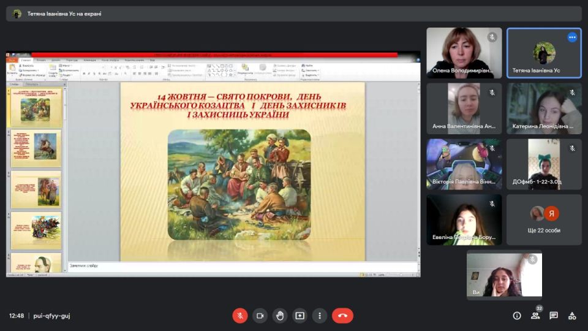Image resolution: width=588 pixels, height=331 pixels.
Task: Click the 'Ще 22 особи' tile
Action: click(x=544, y=219)
